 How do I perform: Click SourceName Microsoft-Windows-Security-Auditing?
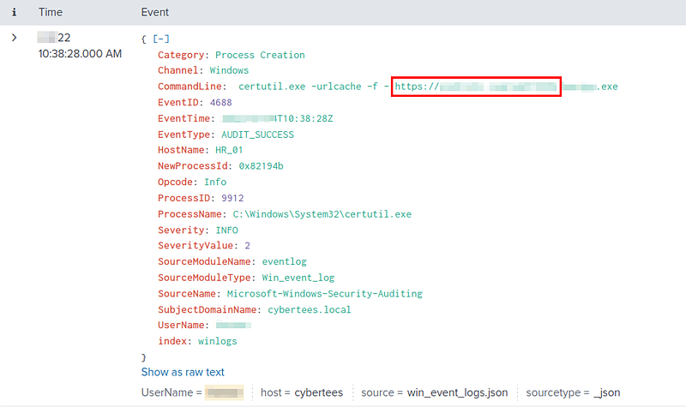pos(325,294)
